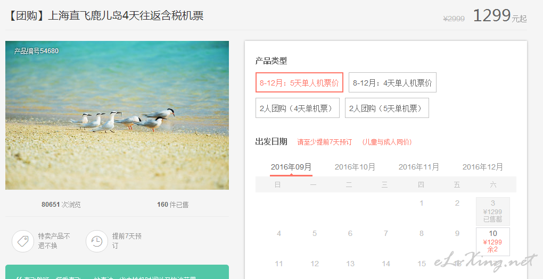Open the 2016年12月 month tab
Viewport: 543px width, 279px height.
pyautogui.click(x=483, y=167)
